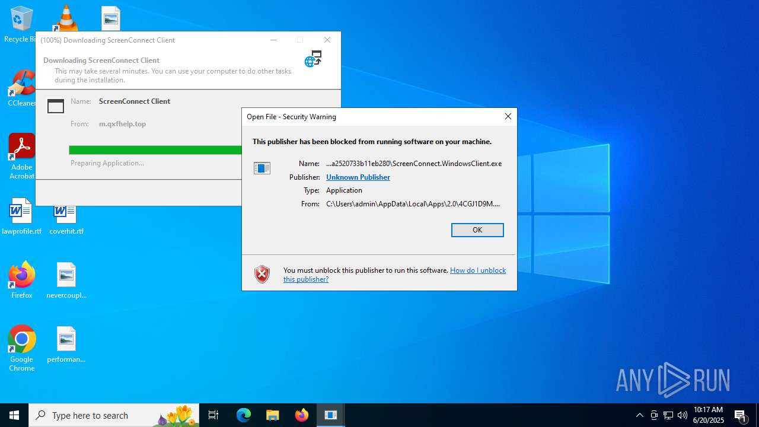Viewport: 759px width, 427px height.
Task: Launch Microsoft Edge from the taskbar
Action: pos(244,415)
